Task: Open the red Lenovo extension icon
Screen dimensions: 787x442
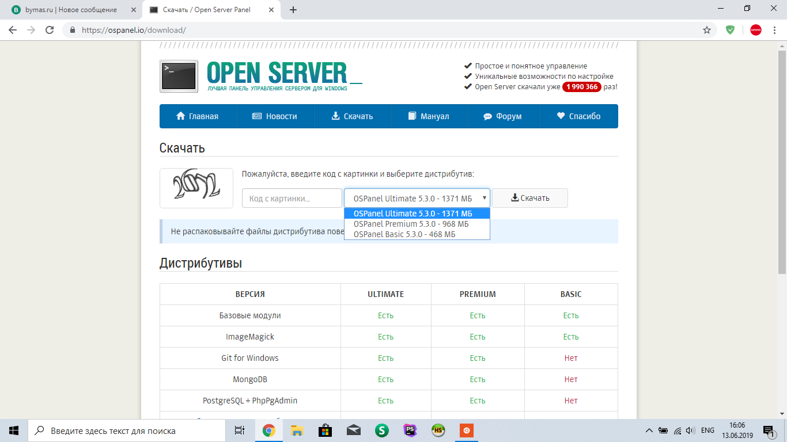Action: [756, 30]
